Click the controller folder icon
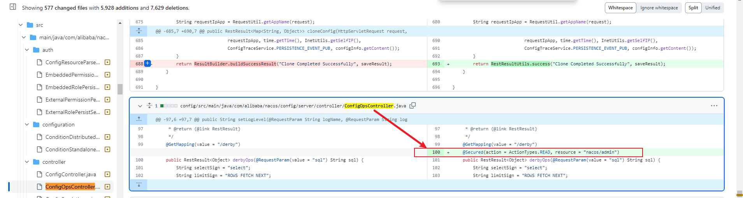The image size is (743, 198). coord(36,162)
